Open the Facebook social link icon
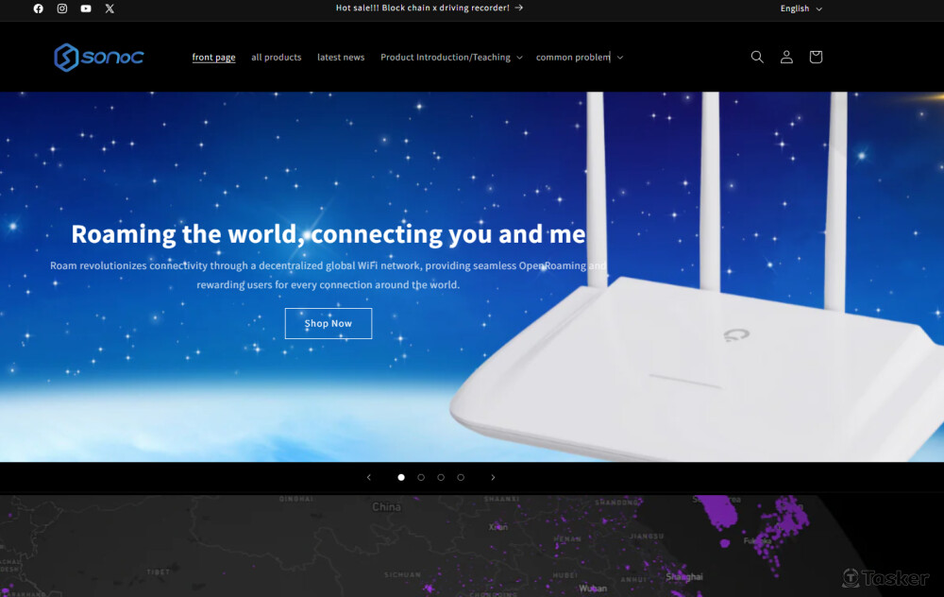 39,9
